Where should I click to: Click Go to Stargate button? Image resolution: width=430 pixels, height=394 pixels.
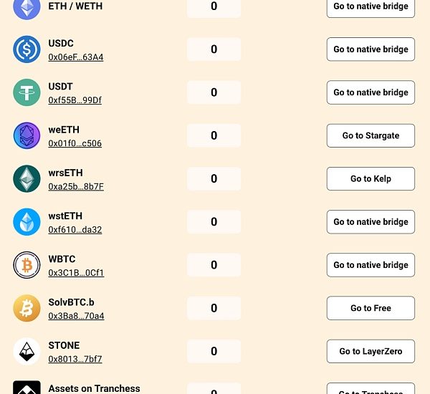(371, 135)
